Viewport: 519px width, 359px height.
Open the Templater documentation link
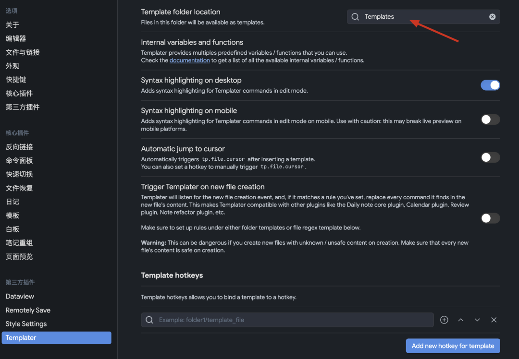click(x=190, y=60)
